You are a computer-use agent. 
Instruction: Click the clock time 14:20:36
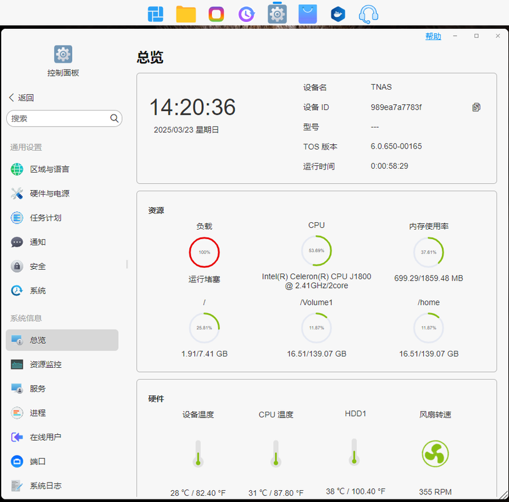click(x=192, y=107)
